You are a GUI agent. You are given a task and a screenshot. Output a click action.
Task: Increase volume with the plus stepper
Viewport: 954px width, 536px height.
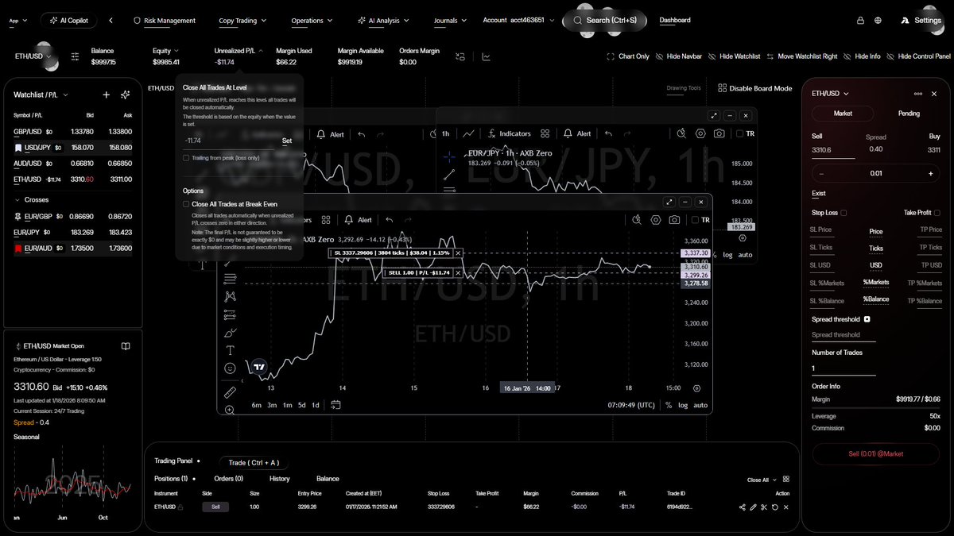tap(930, 173)
